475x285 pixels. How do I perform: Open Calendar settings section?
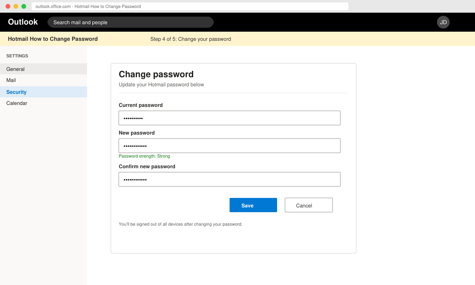(x=44, y=103)
